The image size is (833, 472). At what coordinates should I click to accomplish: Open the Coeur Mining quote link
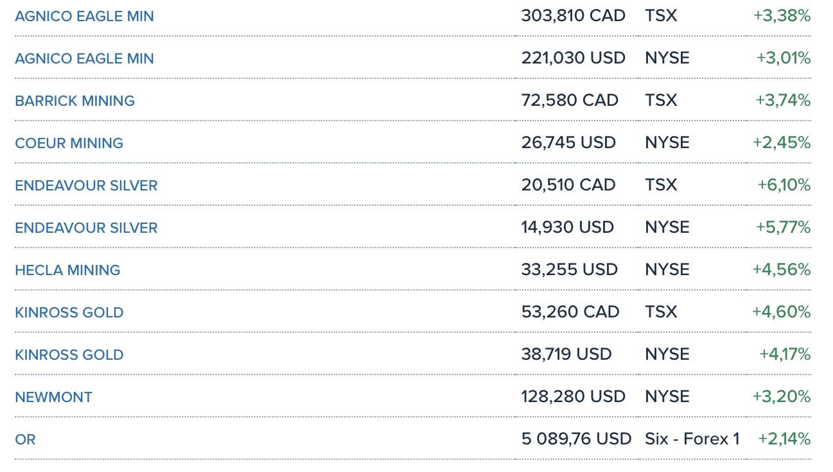click(69, 144)
